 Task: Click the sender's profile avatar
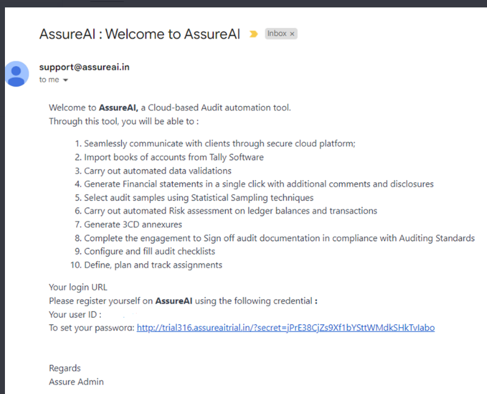[x=17, y=74]
